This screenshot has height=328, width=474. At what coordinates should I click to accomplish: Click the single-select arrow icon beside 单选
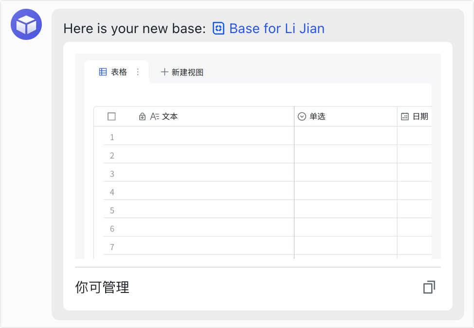pos(302,117)
